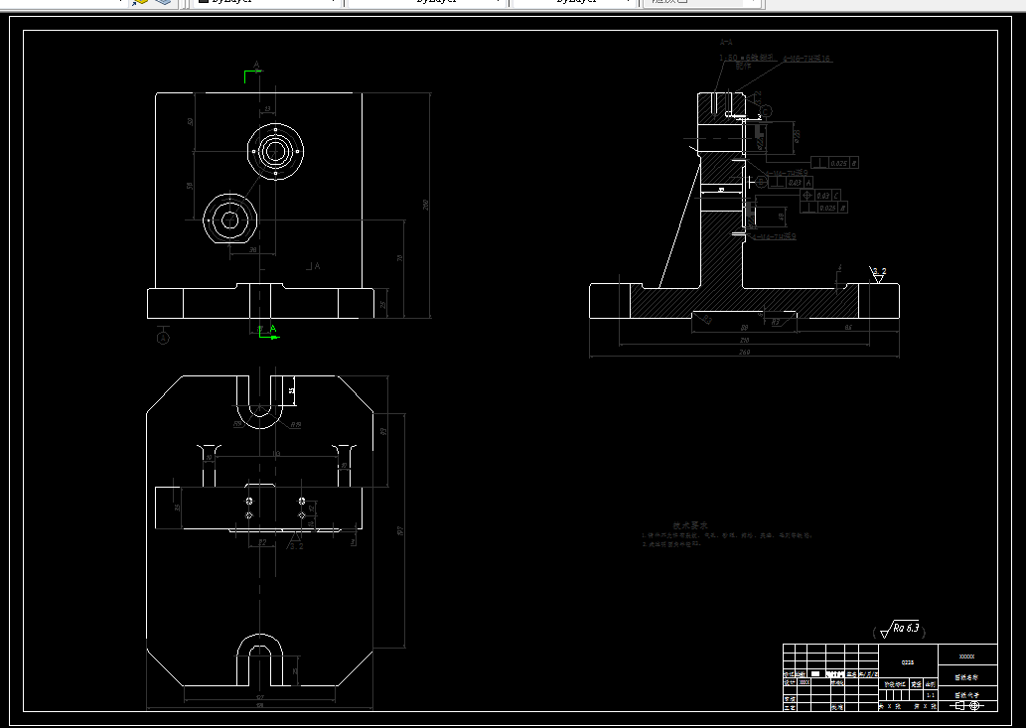This screenshot has width=1026, height=728.
Task: Select the 'R19' radius dimension on top slot
Action: (295, 425)
